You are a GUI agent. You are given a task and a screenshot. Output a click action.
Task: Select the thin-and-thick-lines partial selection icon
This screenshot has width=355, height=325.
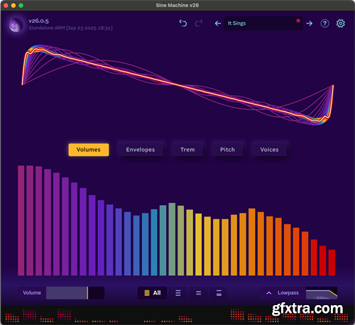[x=219, y=293]
